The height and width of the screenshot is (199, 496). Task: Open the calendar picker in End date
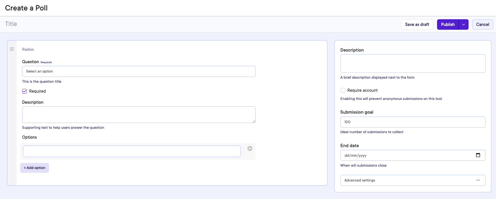click(x=478, y=155)
